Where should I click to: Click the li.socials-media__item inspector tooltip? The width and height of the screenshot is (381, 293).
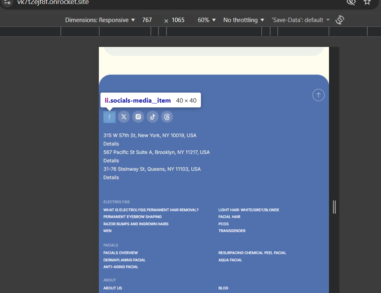pos(150,100)
